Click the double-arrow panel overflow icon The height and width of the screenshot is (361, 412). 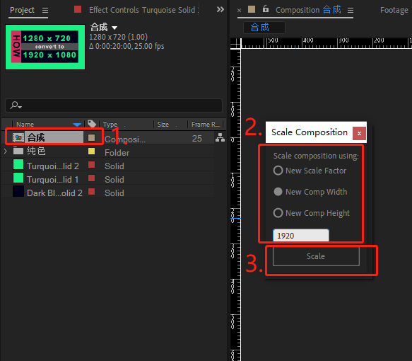point(220,9)
